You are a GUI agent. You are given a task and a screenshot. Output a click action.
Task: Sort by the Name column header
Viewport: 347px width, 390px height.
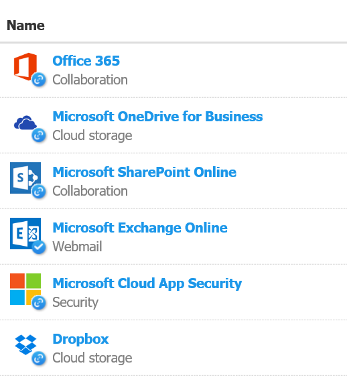click(x=25, y=25)
